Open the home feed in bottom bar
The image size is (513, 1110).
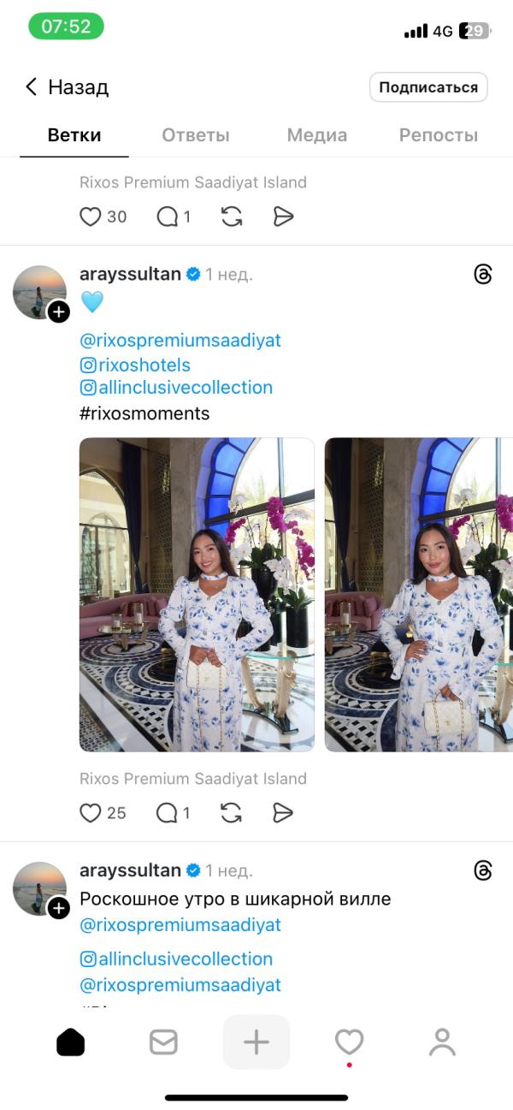click(71, 1042)
